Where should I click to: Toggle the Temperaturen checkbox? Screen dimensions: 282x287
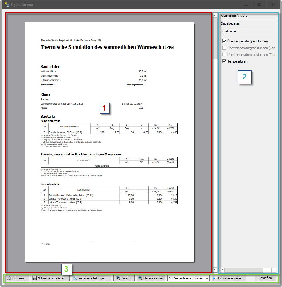click(x=224, y=61)
